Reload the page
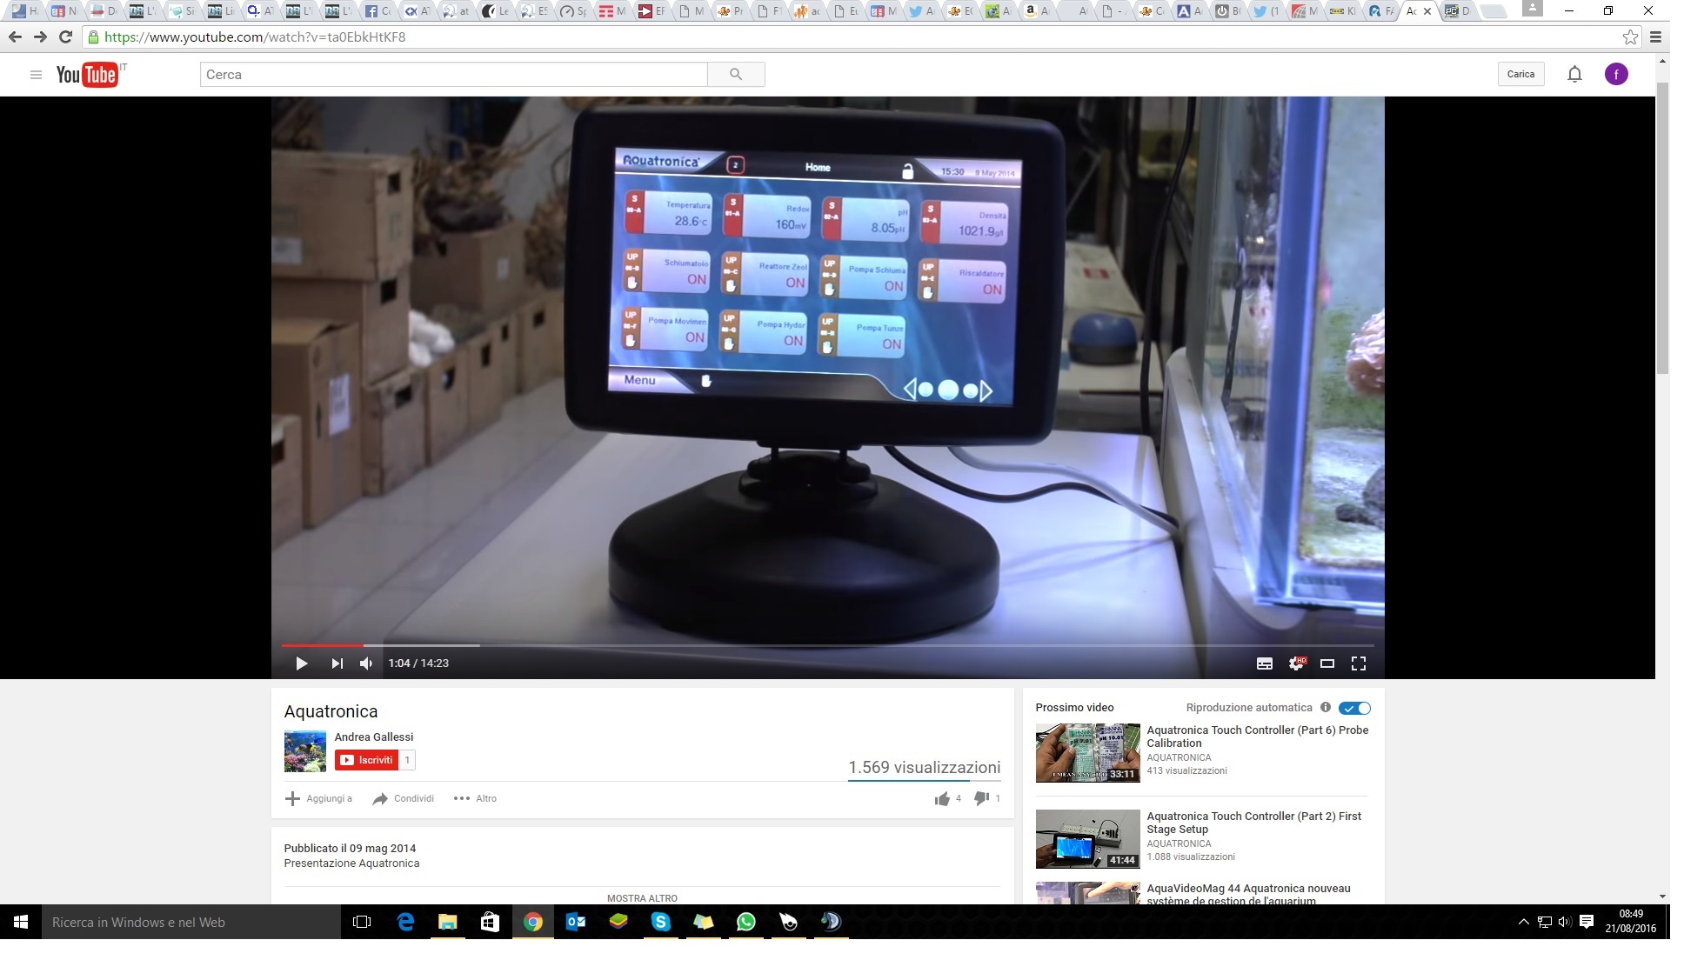Image resolution: width=1684 pixels, height=960 pixels. coord(65,37)
